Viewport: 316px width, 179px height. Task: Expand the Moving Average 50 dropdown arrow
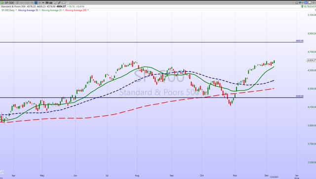[x=39, y=10]
